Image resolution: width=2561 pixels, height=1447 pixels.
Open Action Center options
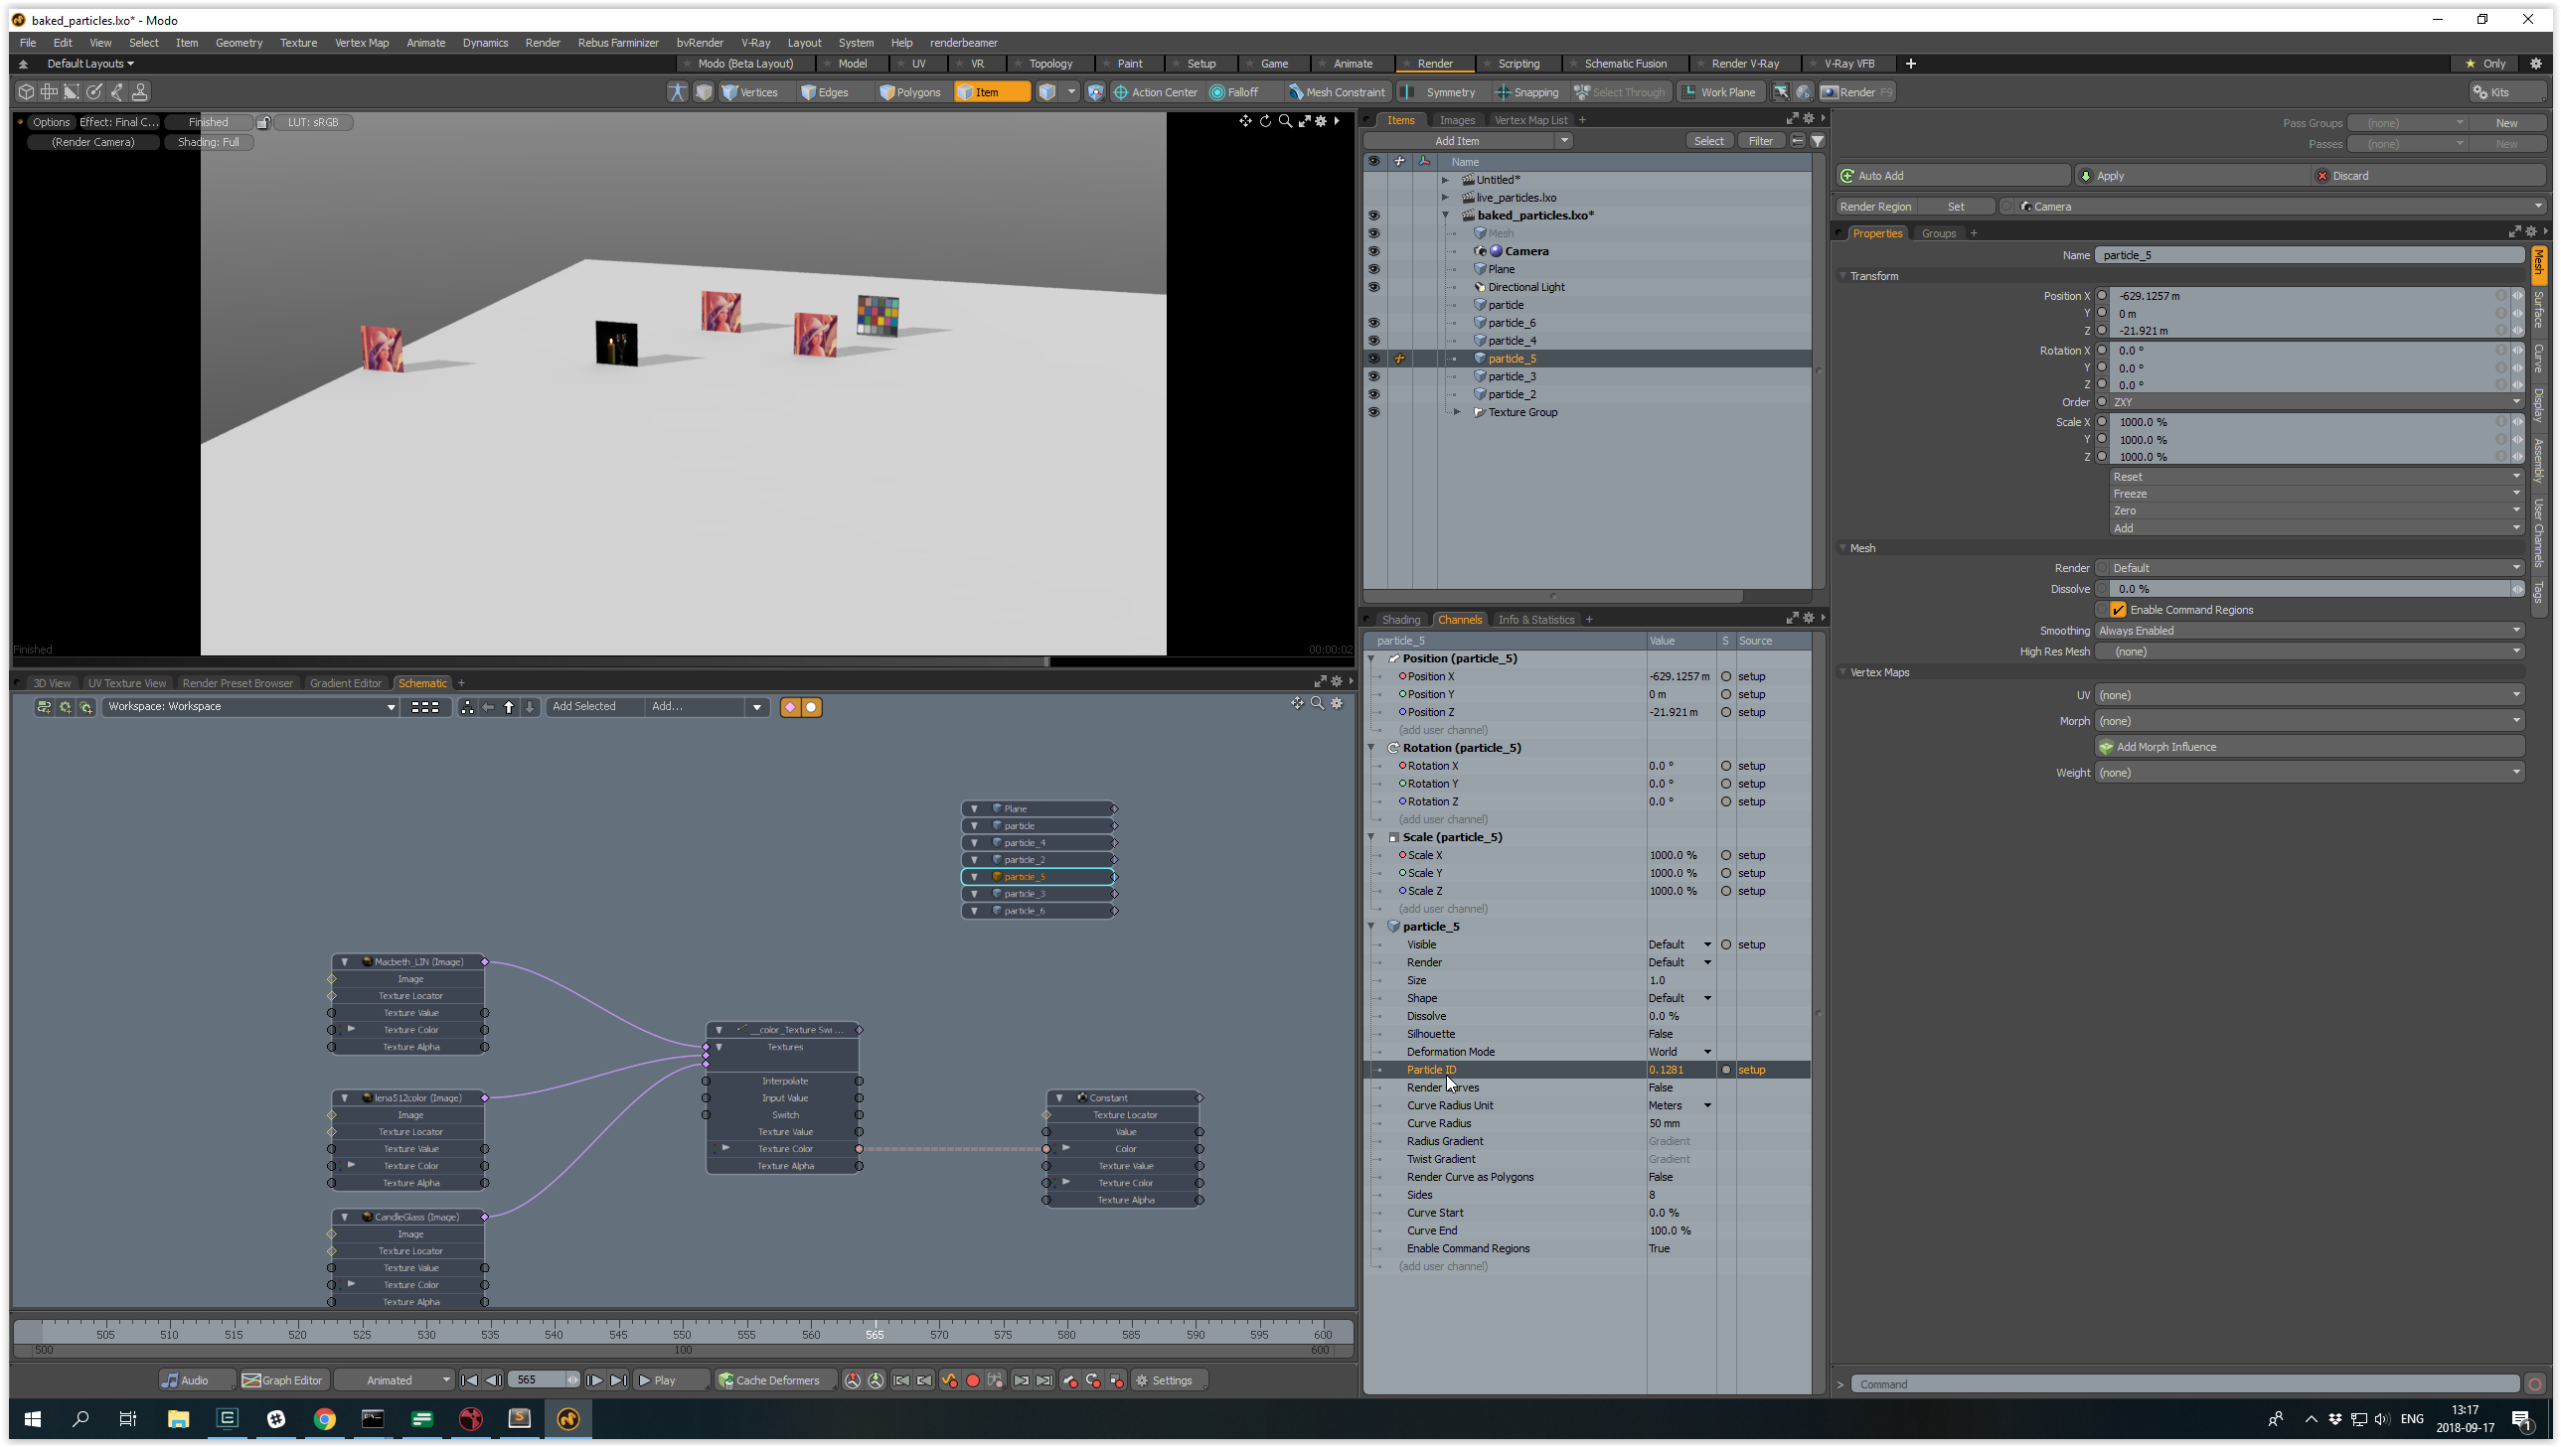(1155, 91)
